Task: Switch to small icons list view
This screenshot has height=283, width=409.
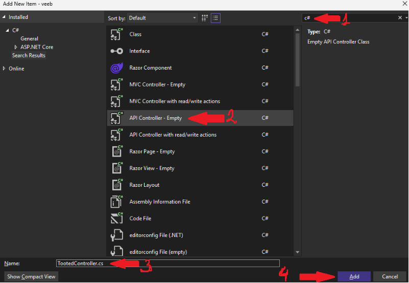Action: pyautogui.click(x=216, y=18)
